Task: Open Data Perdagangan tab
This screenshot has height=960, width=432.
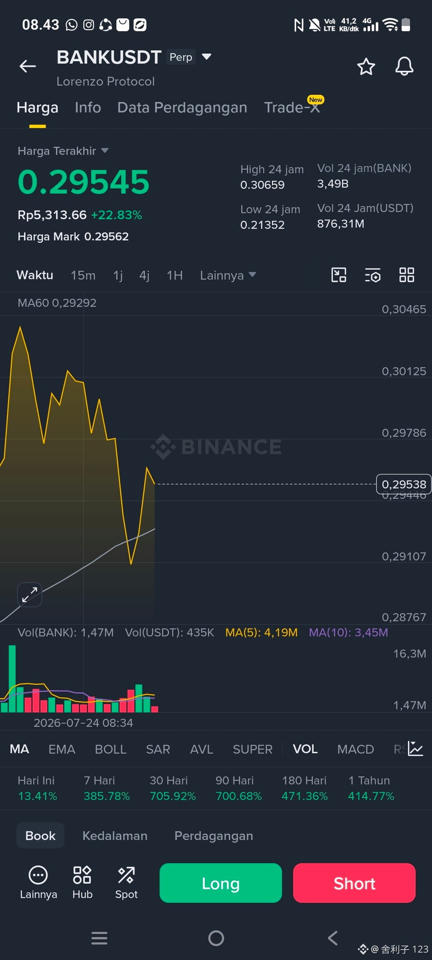Action: coord(182,108)
